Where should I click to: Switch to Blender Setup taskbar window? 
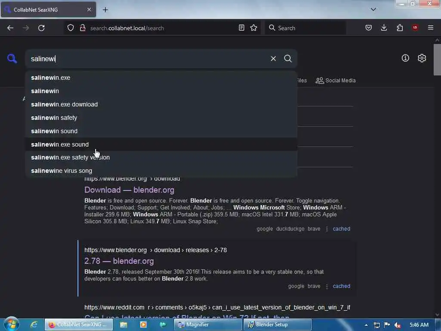point(278,325)
